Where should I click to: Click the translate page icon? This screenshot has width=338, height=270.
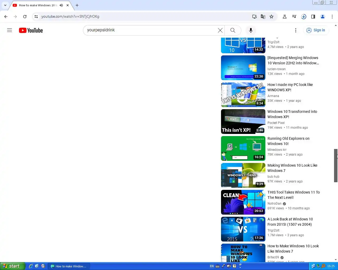tap(263, 16)
